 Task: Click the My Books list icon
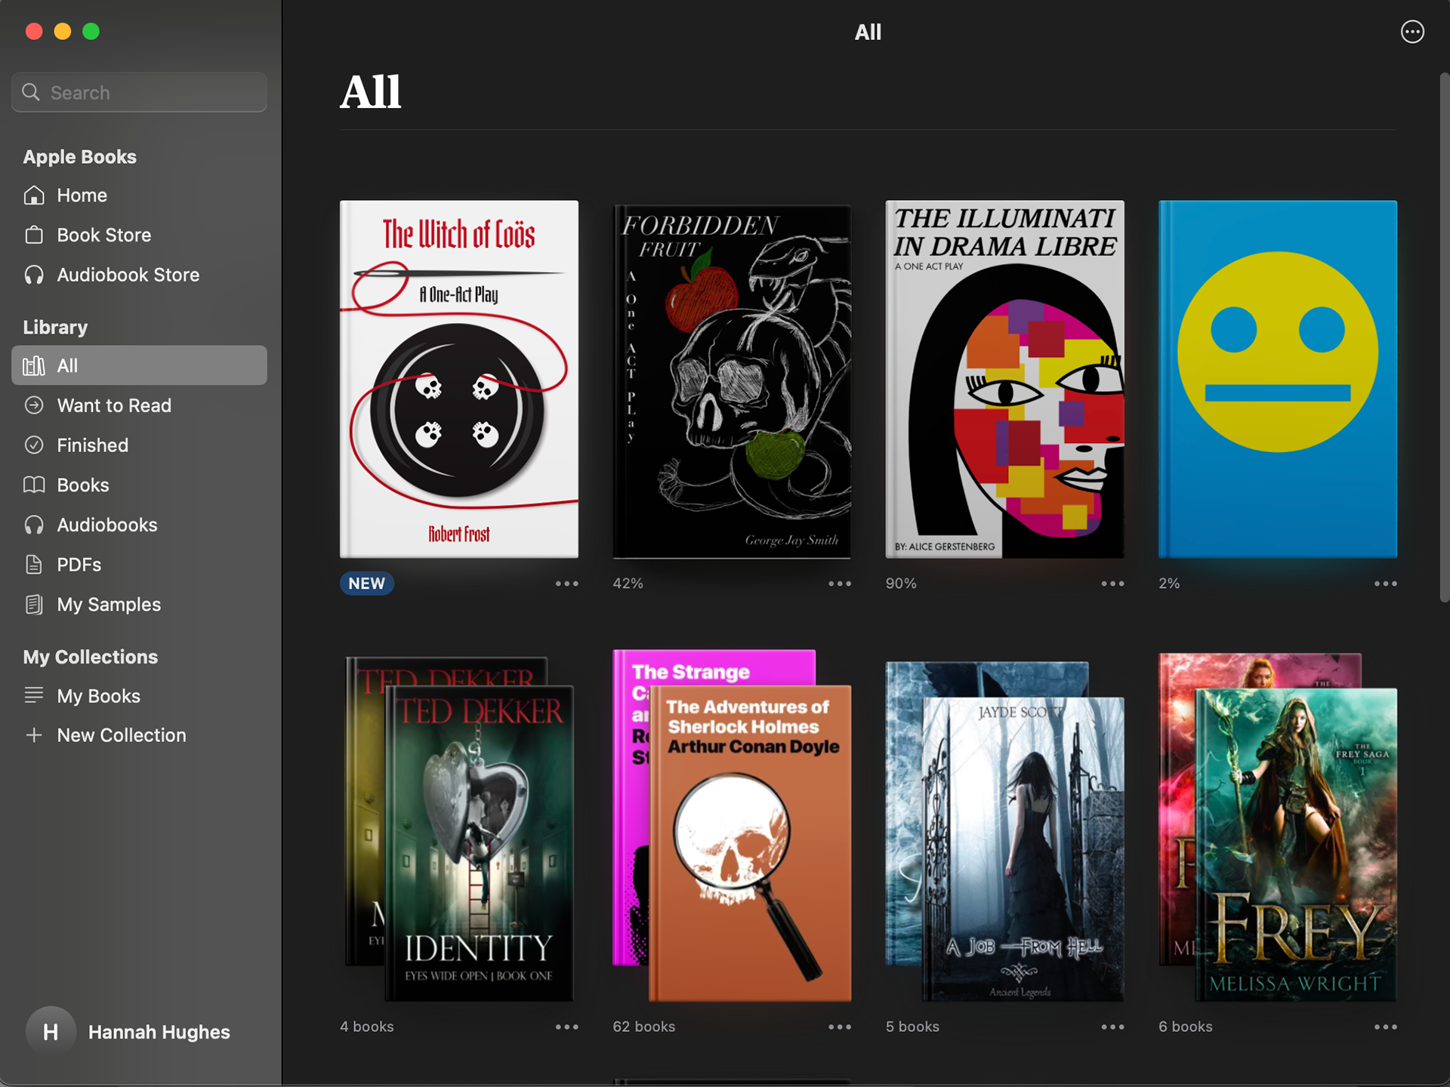(x=34, y=695)
